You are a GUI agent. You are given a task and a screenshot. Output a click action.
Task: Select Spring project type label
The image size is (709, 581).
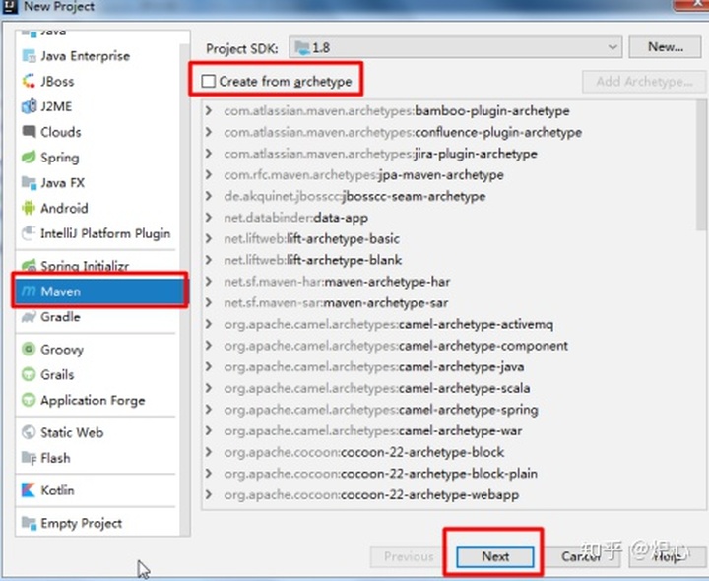[x=60, y=158]
